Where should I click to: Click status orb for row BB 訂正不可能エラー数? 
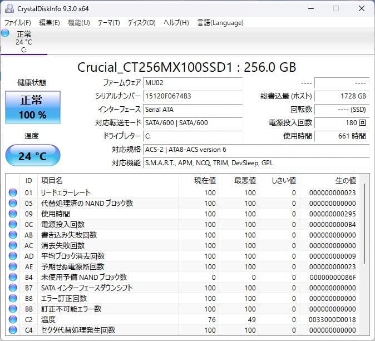pyautogui.click(x=13, y=309)
